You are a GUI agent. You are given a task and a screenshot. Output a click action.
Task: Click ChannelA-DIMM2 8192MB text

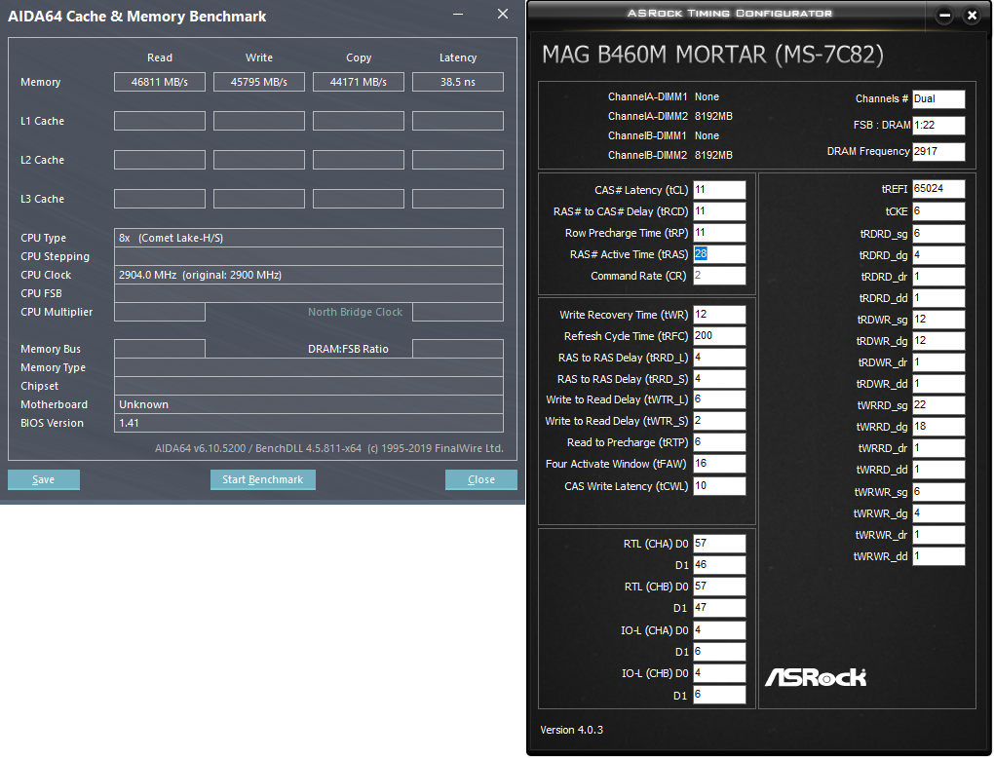(670, 117)
